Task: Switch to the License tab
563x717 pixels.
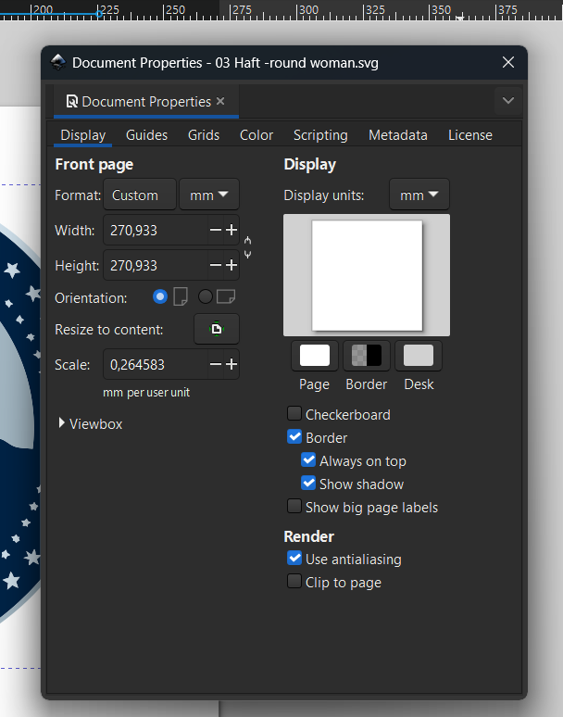Action: pos(470,135)
